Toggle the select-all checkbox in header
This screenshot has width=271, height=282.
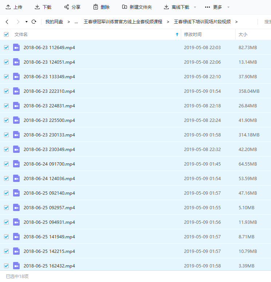tap(6, 34)
